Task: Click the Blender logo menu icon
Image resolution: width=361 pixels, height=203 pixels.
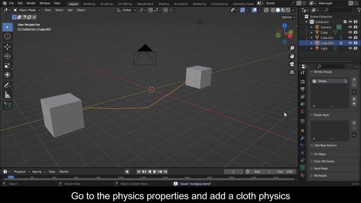Action: click(5, 3)
